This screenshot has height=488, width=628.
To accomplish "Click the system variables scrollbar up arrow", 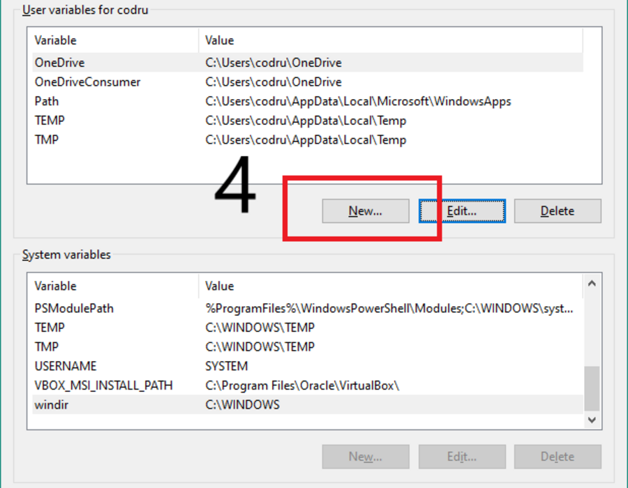I will (x=592, y=283).
